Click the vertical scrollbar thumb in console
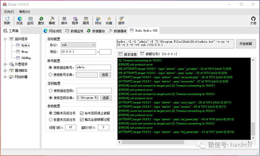260x156 pixels. 253,129
